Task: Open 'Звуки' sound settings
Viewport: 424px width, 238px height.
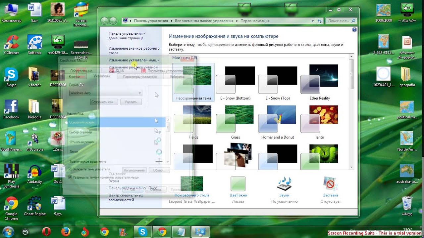Action: [x=284, y=189]
